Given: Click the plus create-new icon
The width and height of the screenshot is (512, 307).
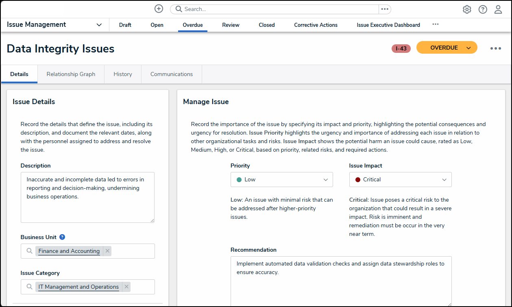Looking at the screenshot, I should coord(159,9).
